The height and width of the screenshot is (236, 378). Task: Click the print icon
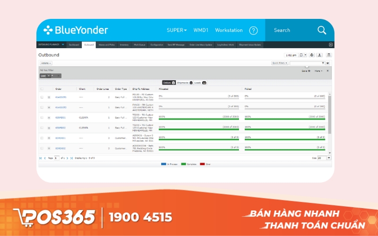312,55
